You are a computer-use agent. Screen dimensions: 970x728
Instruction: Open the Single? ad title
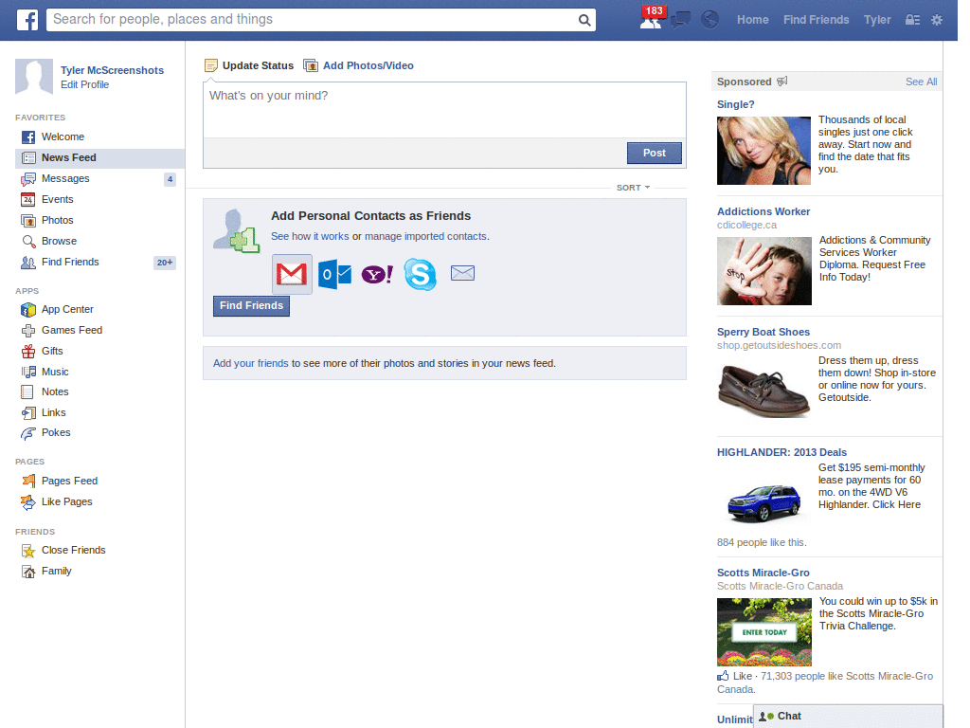(x=735, y=104)
